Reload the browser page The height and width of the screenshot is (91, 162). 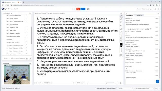tap(8, 5)
